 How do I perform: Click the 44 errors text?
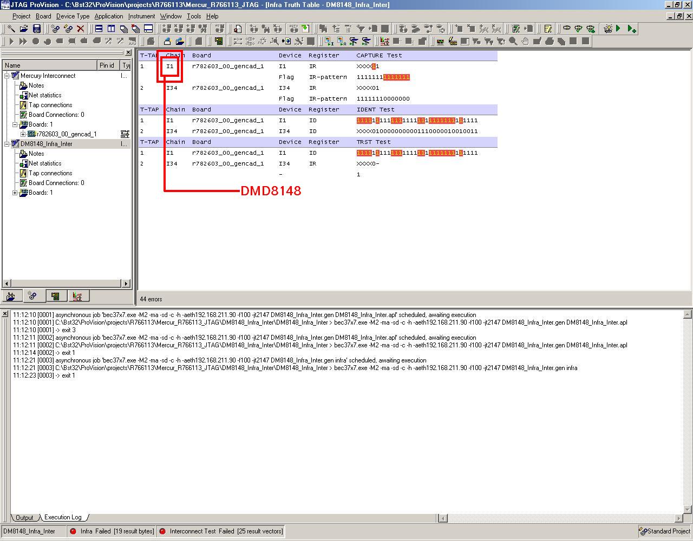(x=151, y=299)
